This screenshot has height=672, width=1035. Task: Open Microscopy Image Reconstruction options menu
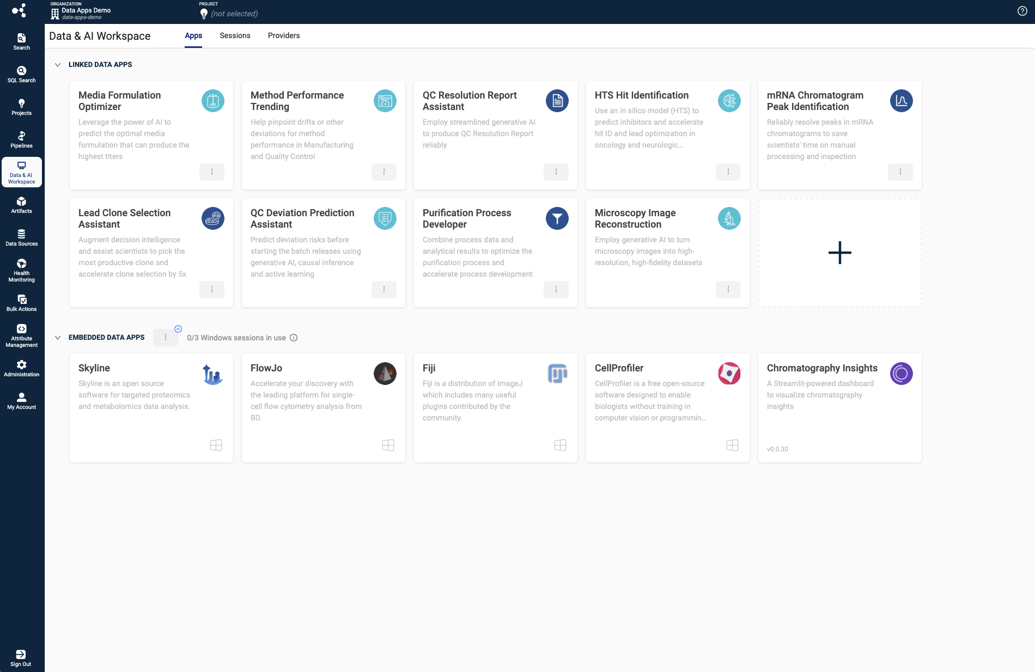pyautogui.click(x=728, y=290)
